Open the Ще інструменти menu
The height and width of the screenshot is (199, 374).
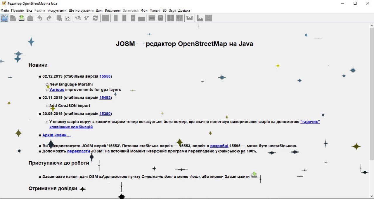coord(81,11)
